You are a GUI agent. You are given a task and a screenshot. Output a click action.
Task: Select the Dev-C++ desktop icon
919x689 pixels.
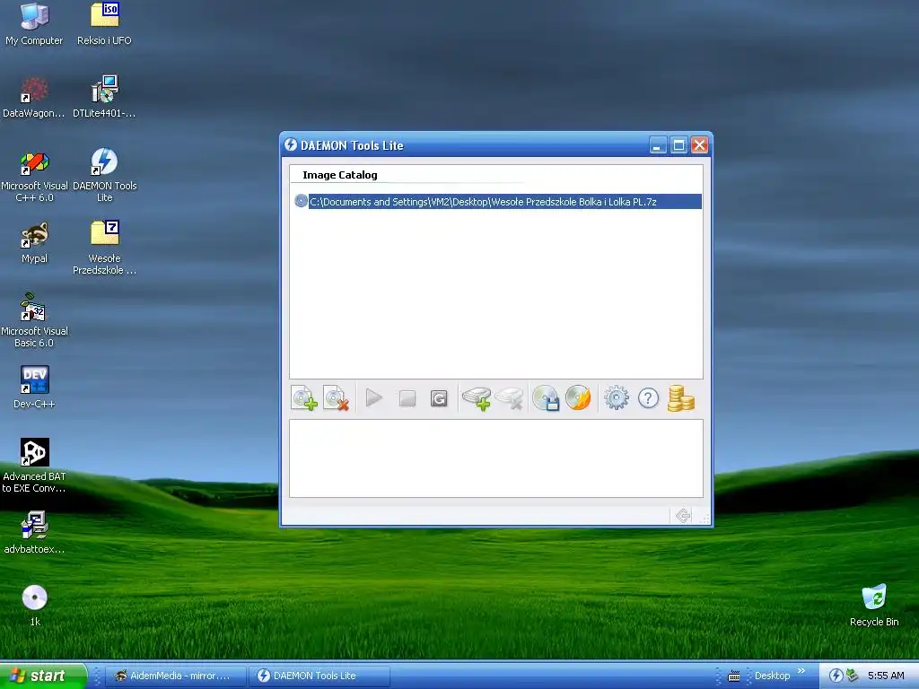[x=34, y=388]
